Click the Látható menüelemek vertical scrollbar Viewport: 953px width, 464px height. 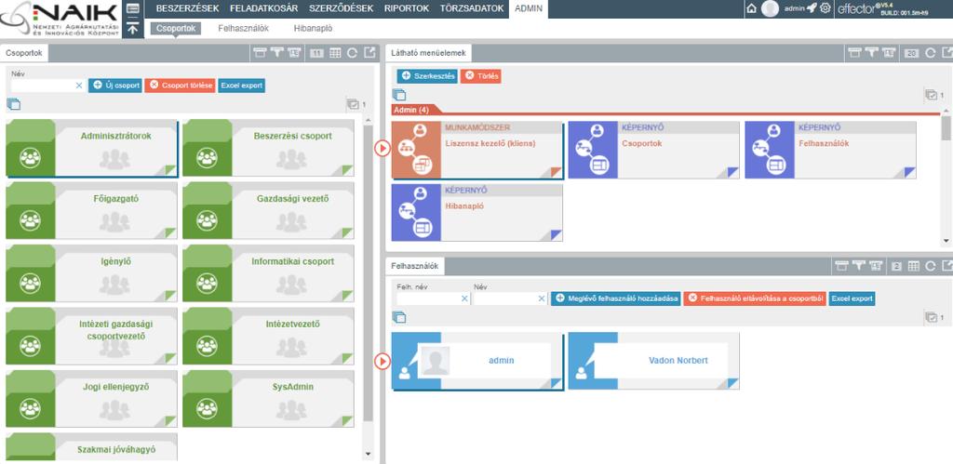tap(946, 127)
